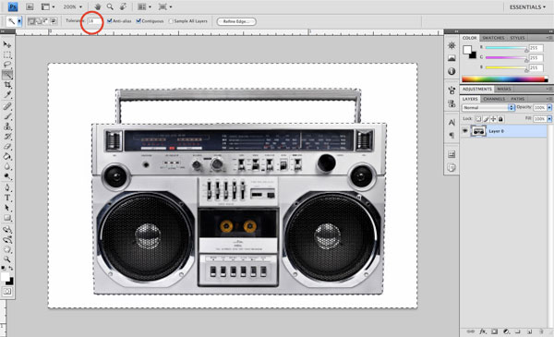Select the Pen tool
The width and height of the screenshot is (554, 337).
7,187
